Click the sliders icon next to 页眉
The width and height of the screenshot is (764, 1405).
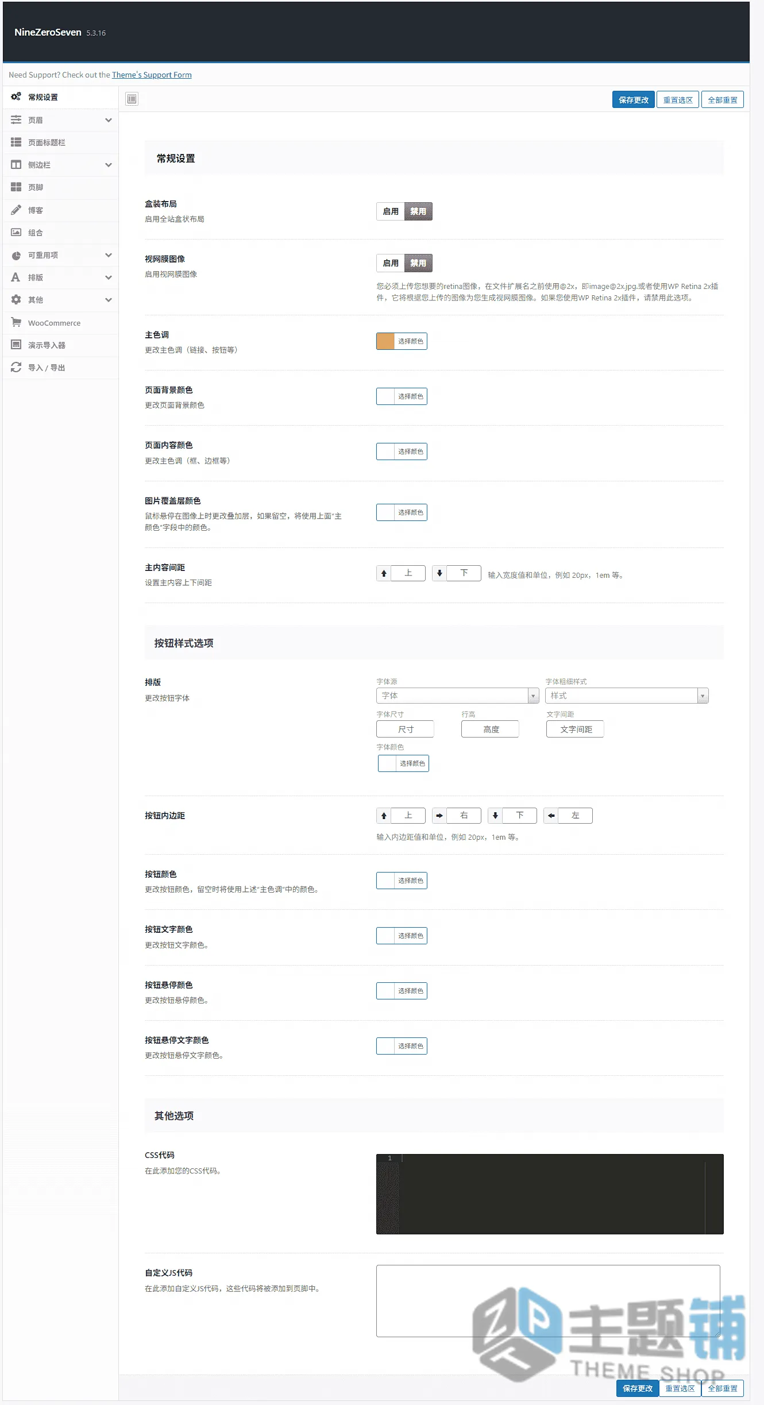[16, 119]
